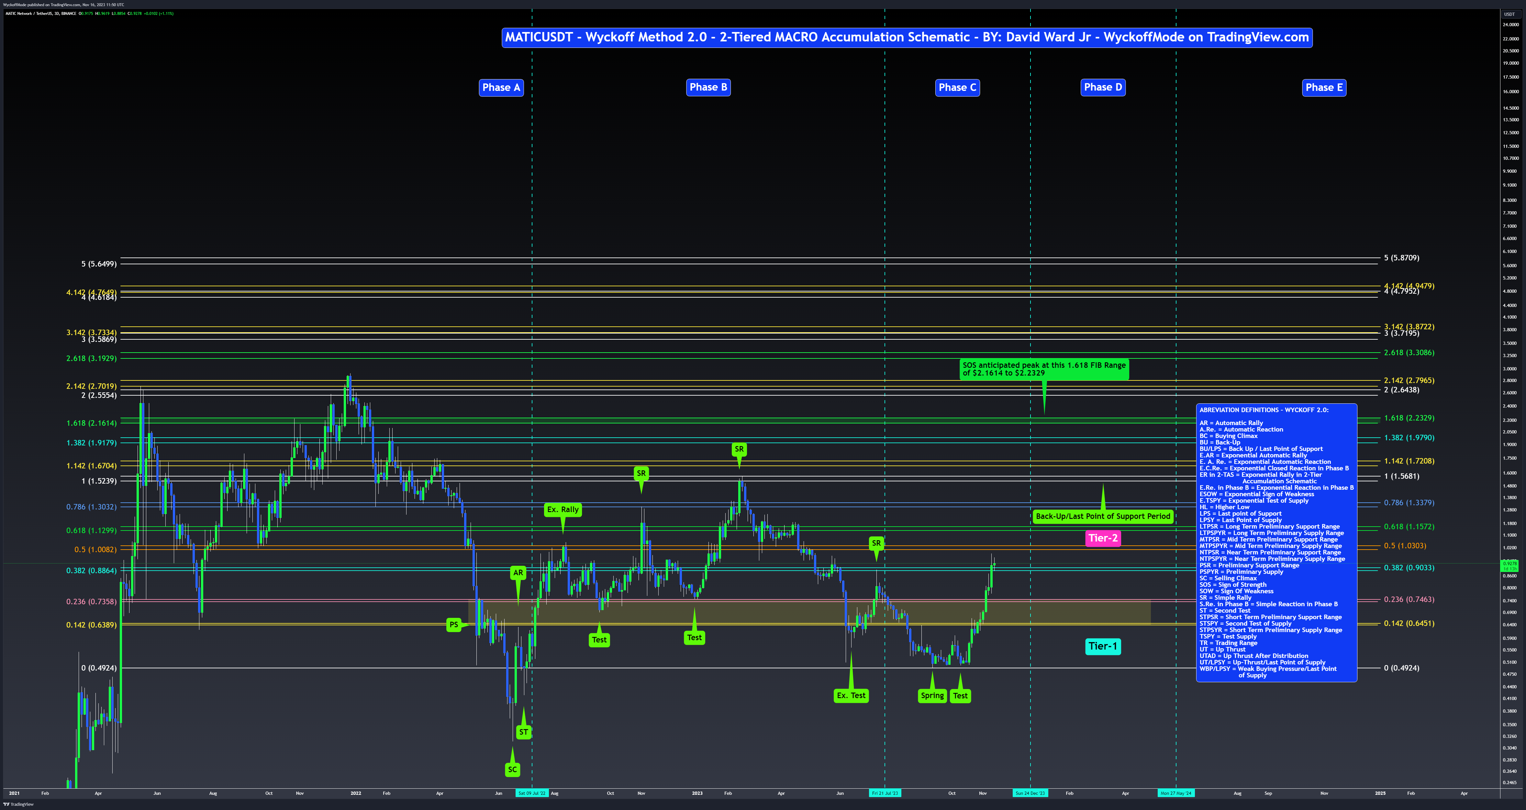The image size is (1526, 810).
Task: Click the 5 (5.8709) Fibonacci label
Action: pyautogui.click(x=1402, y=257)
